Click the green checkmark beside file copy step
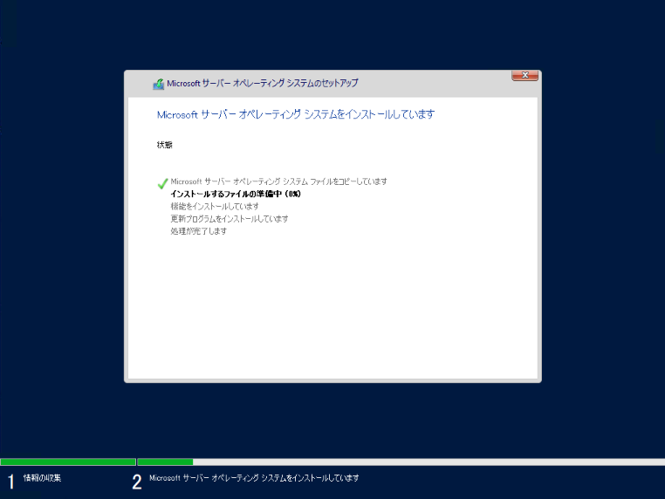The height and width of the screenshot is (499, 665). [162, 183]
